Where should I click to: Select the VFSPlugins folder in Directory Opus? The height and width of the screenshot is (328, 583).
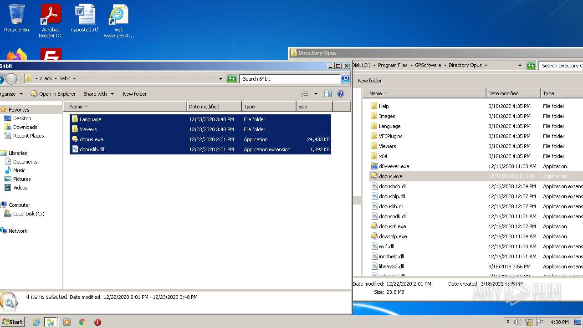(x=391, y=136)
